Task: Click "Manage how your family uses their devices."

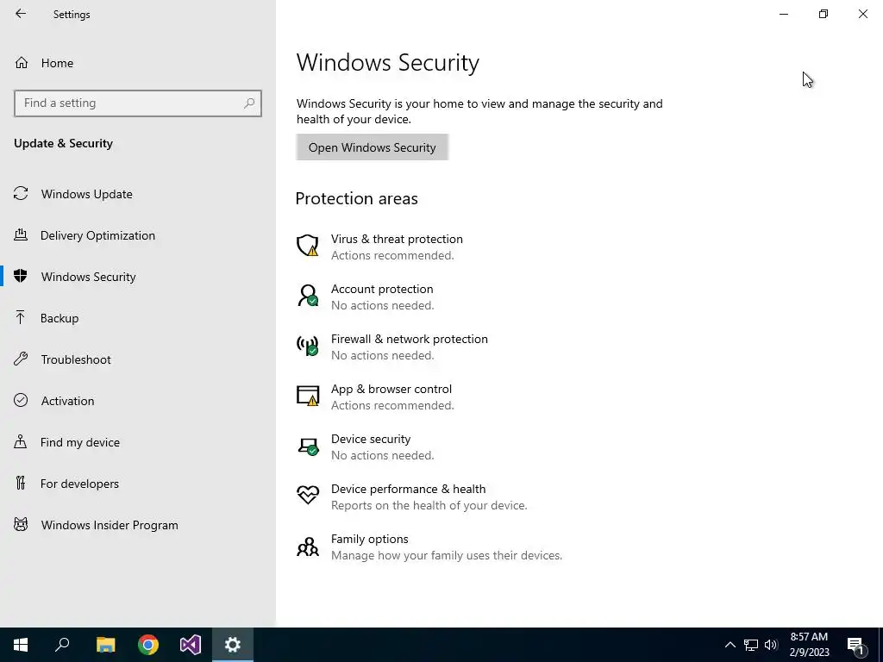Action: [x=447, y=556]
